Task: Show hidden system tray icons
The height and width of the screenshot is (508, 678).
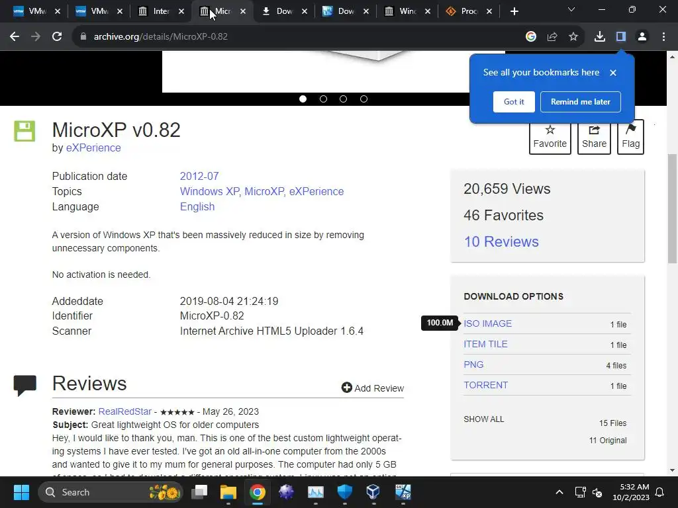Action: click(559, 492)
